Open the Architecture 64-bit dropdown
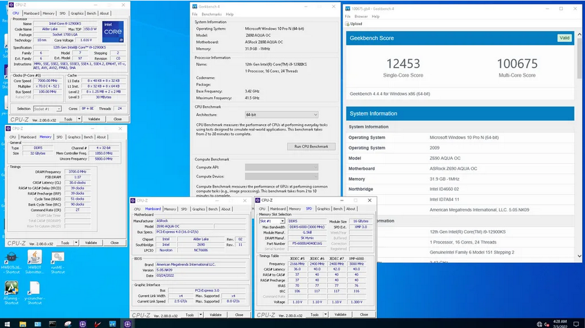585x328 pixels. pyautogui.click(x=282, y=115)
